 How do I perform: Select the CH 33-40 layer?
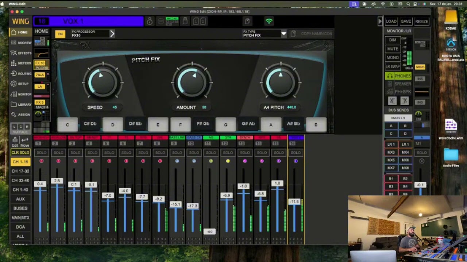tap(20, 180)
